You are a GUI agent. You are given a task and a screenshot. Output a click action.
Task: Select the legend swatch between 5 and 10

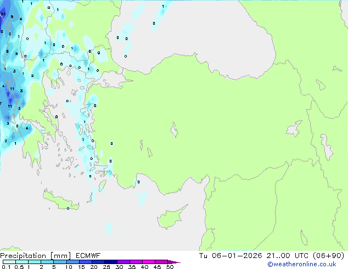60,262
